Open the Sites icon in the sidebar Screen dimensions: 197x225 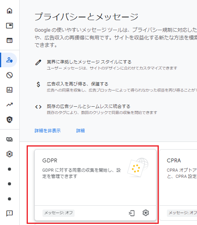(x=9, y=41)
